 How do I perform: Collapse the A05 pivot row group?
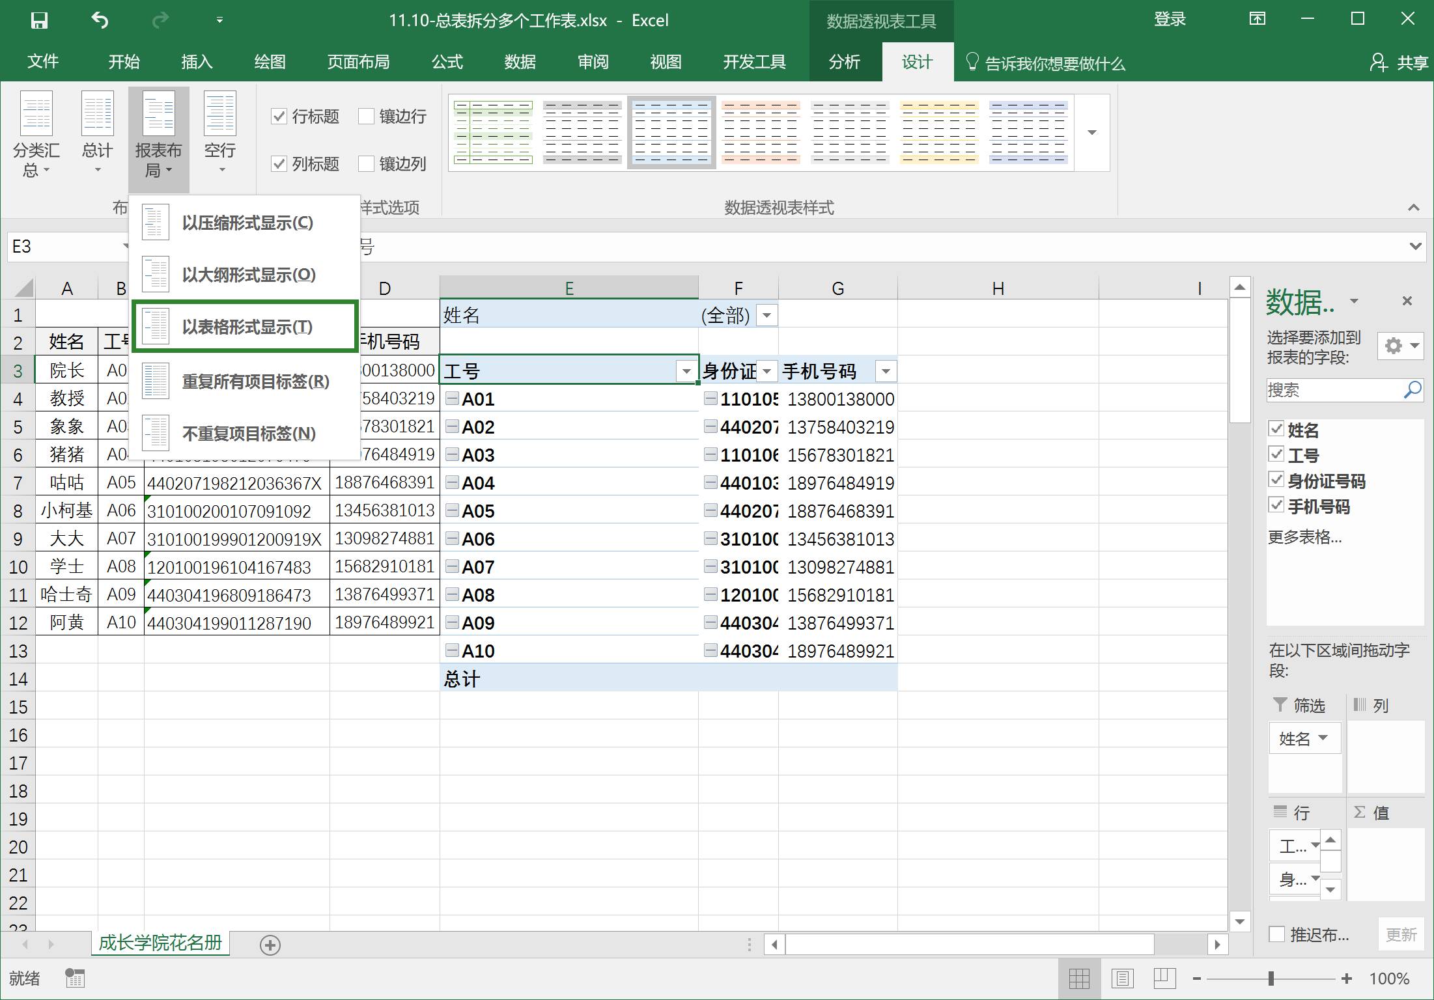452,510
